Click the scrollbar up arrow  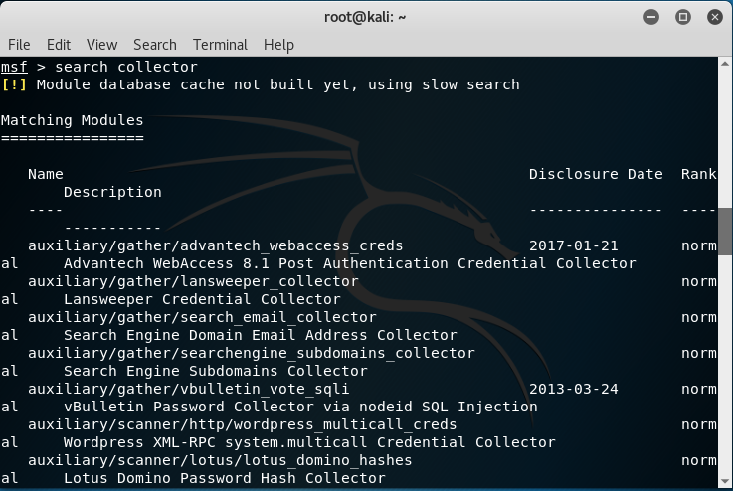coord(725,63)
